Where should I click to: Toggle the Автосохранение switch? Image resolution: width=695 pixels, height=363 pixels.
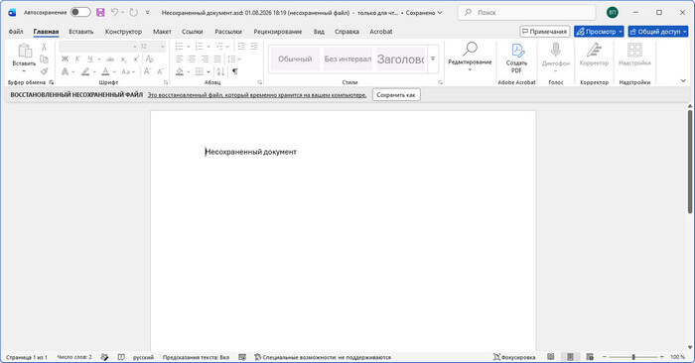pos(80,12)
